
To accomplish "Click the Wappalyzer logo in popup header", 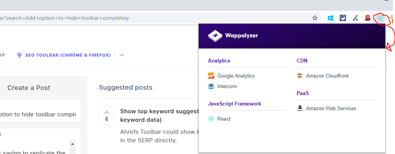I will tap(233, 35).
